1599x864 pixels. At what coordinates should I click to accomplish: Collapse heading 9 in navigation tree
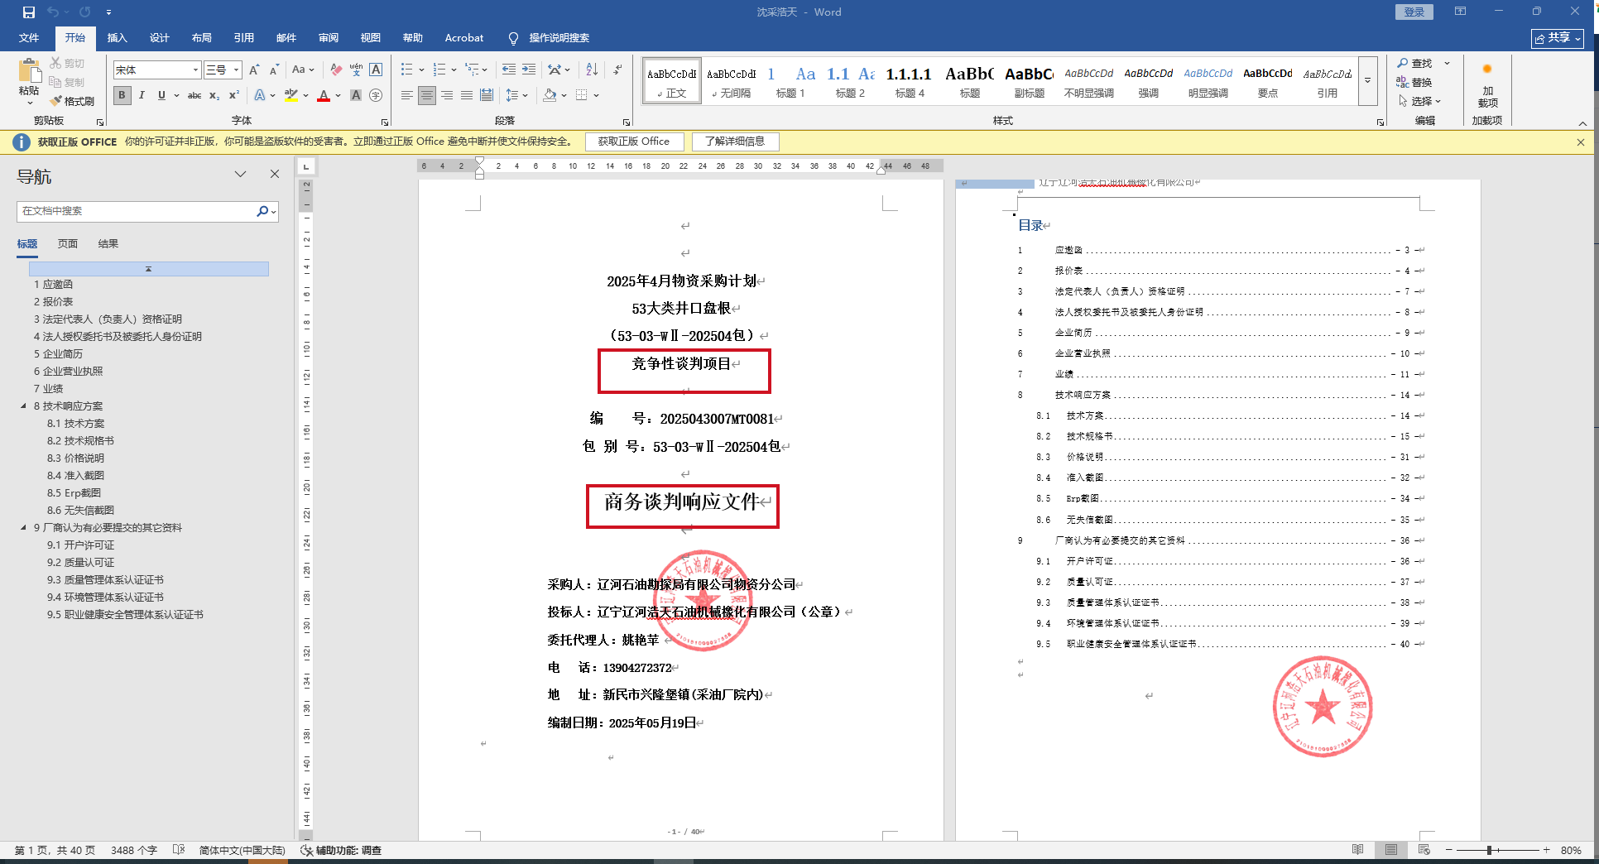click(23, 528)
